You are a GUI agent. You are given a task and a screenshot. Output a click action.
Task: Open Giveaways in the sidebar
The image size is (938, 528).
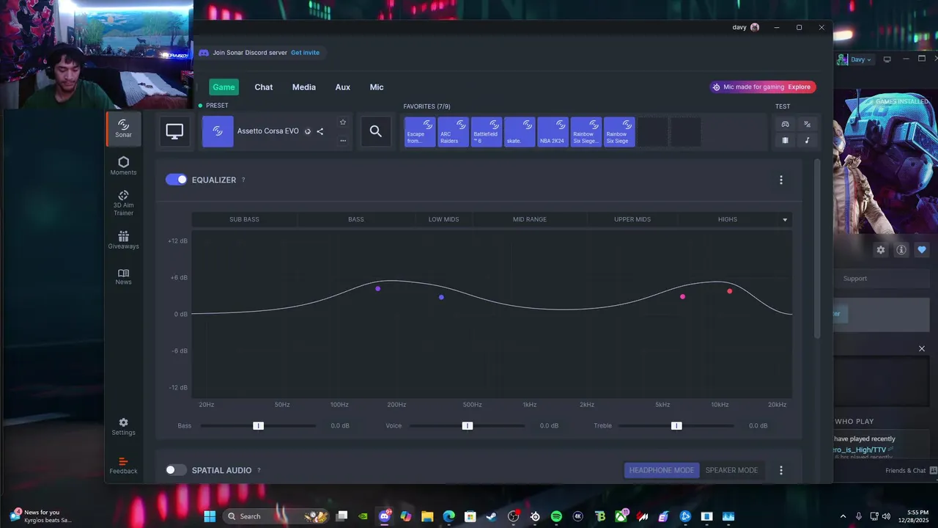[x=123, y=240]
